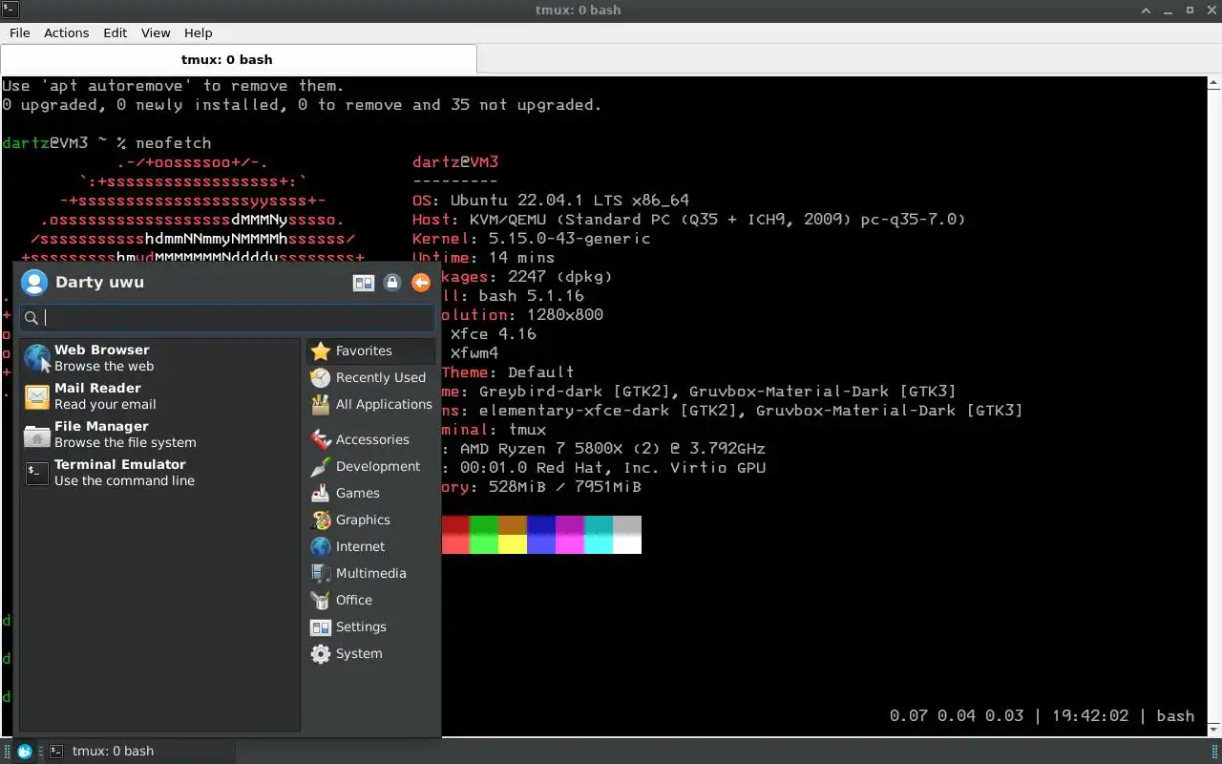This screenshot has width=1222, height=764.
Task: Open the Multimedia category icon
Action: [x=321, y=573]
